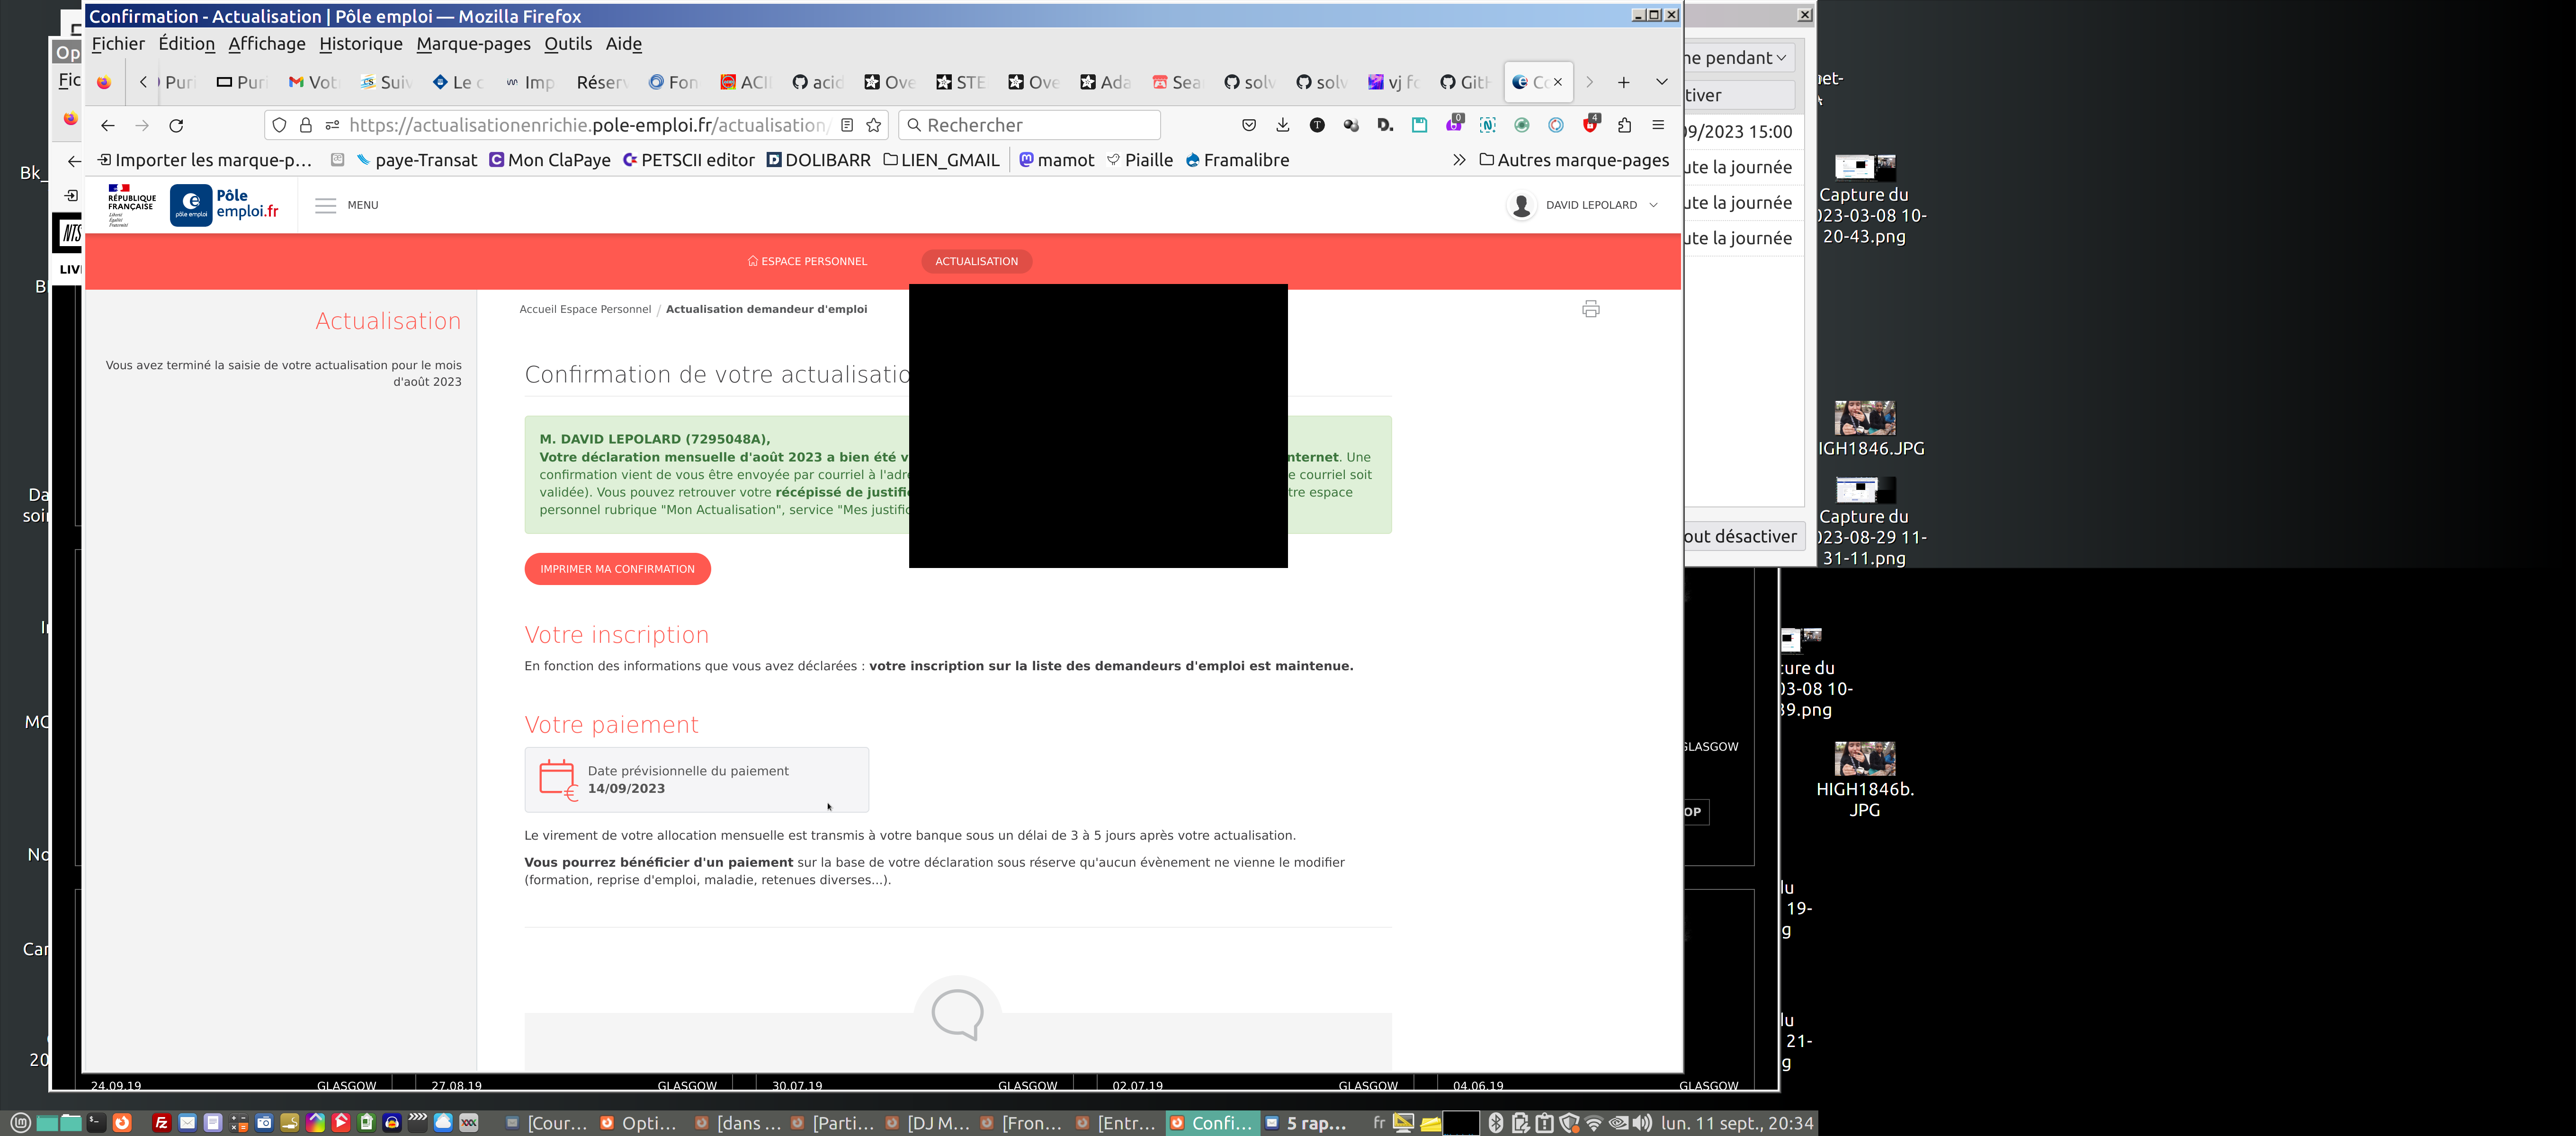Screen dimensions: 2576x1136
Task: Open the Pôle emploi MENU hamburger
Action: pos(326,205)
